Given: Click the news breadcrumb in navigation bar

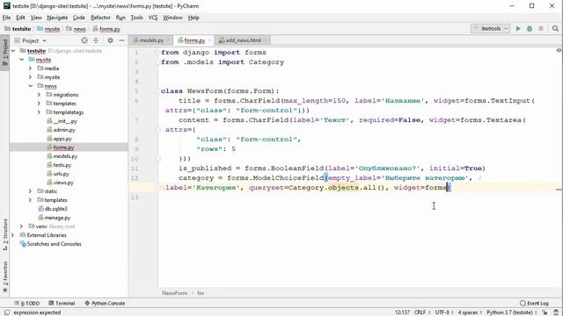Looking at the screenshot, I should (x=80, y=29).
